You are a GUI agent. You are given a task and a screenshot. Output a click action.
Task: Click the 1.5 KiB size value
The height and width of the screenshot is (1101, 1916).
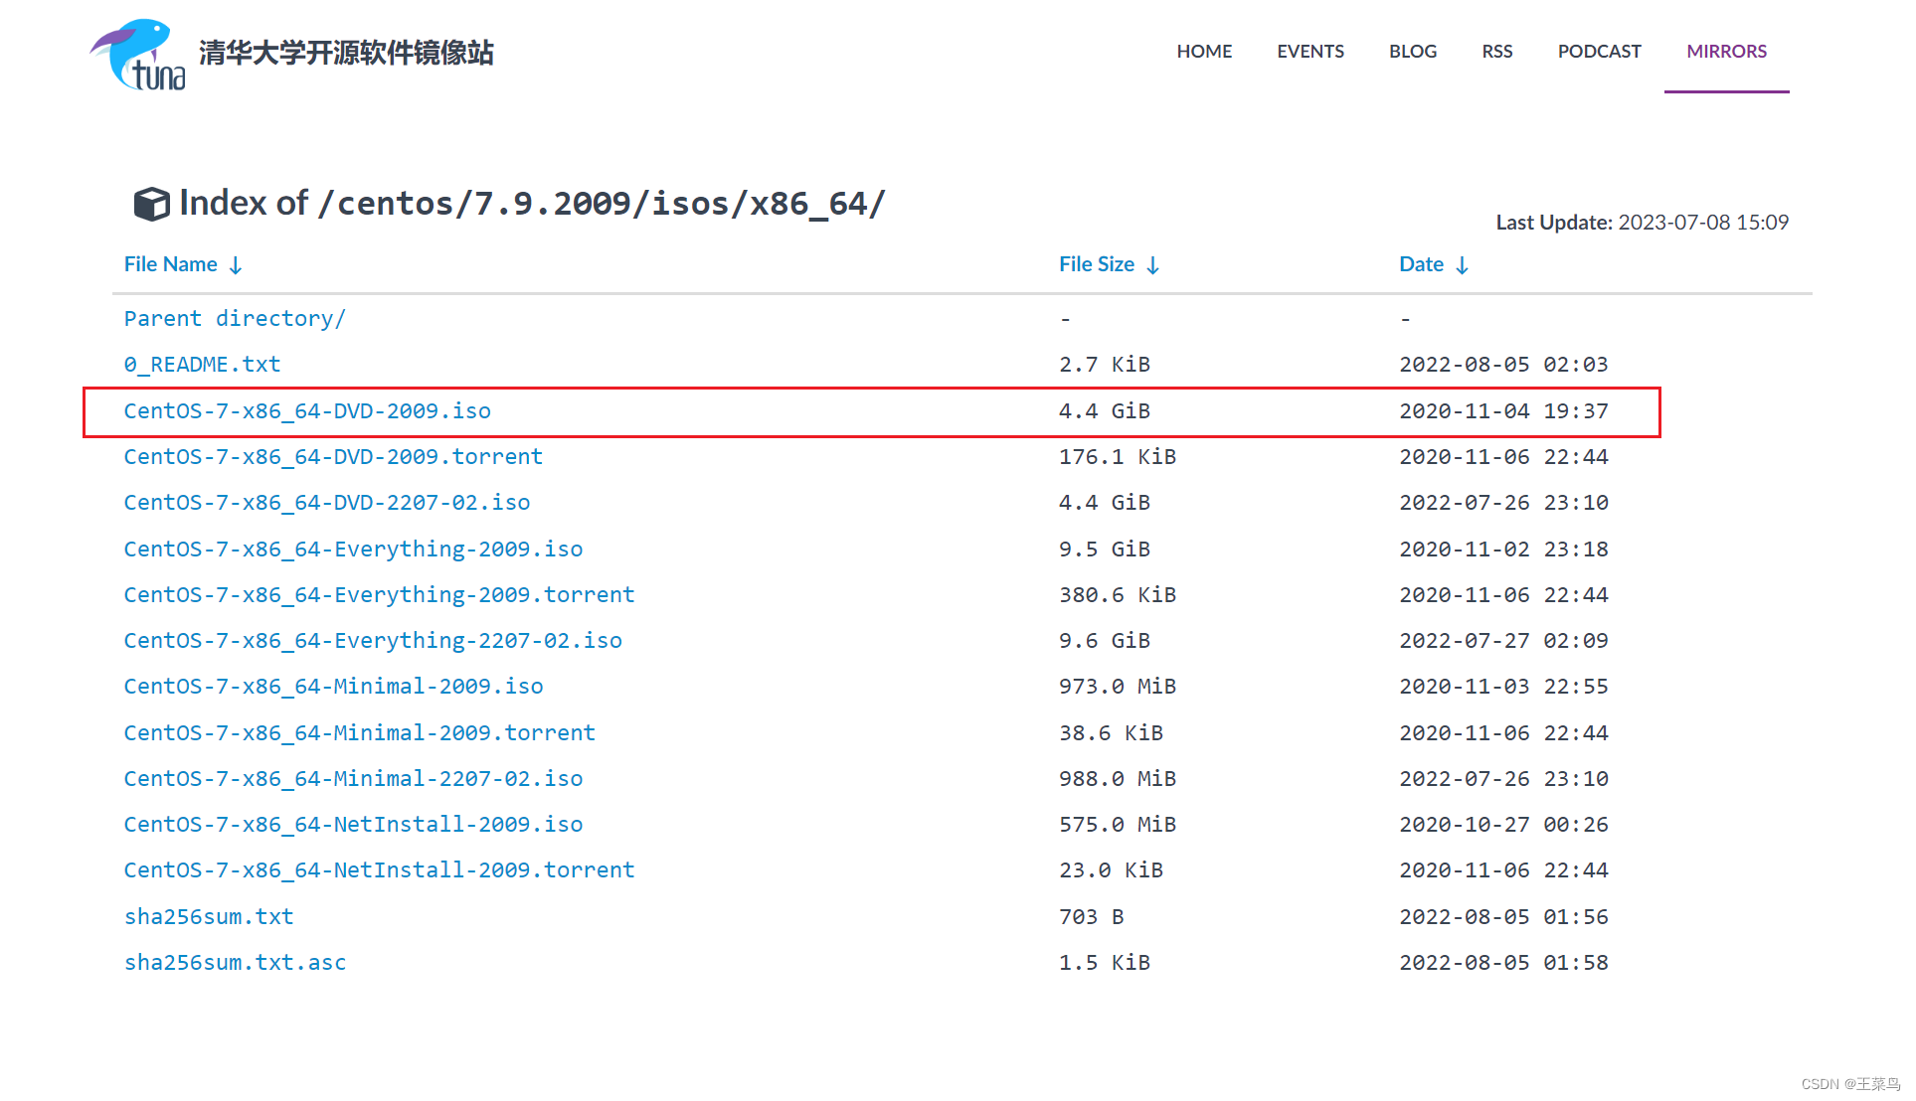1105,963
